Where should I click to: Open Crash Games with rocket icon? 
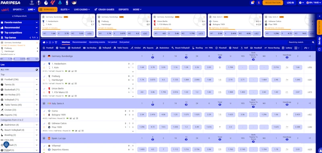tap(104, 9)
